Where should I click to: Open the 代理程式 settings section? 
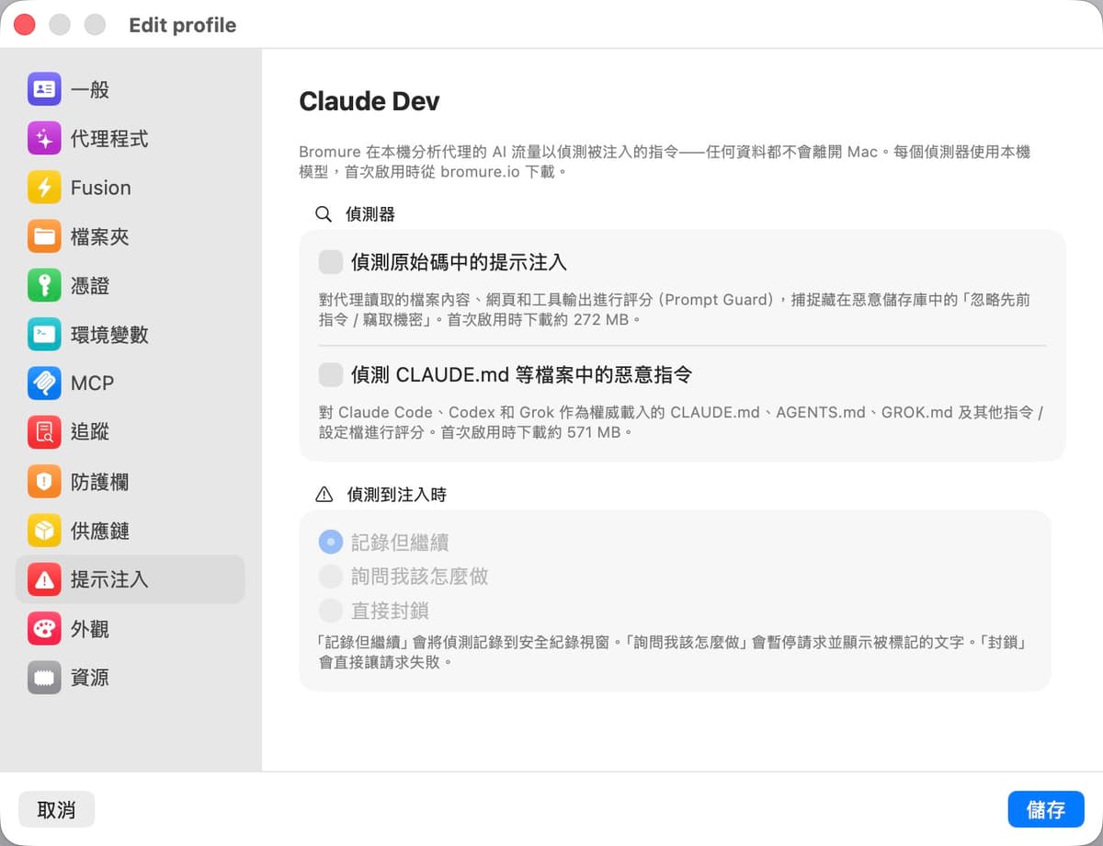tap(131, 139)
